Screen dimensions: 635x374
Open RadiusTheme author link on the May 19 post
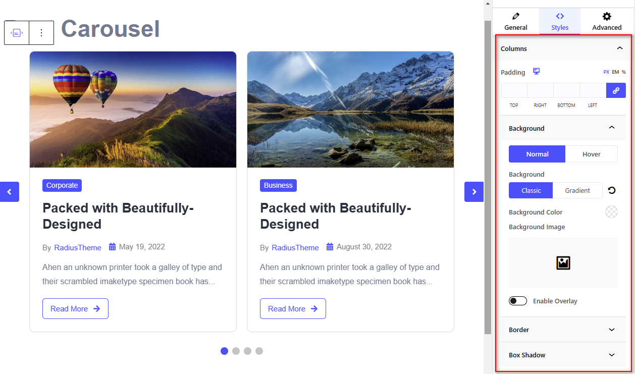(x=78, y=247)
